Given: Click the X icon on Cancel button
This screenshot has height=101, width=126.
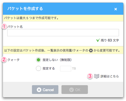Looking at the screenshot, I should point(39,90).
